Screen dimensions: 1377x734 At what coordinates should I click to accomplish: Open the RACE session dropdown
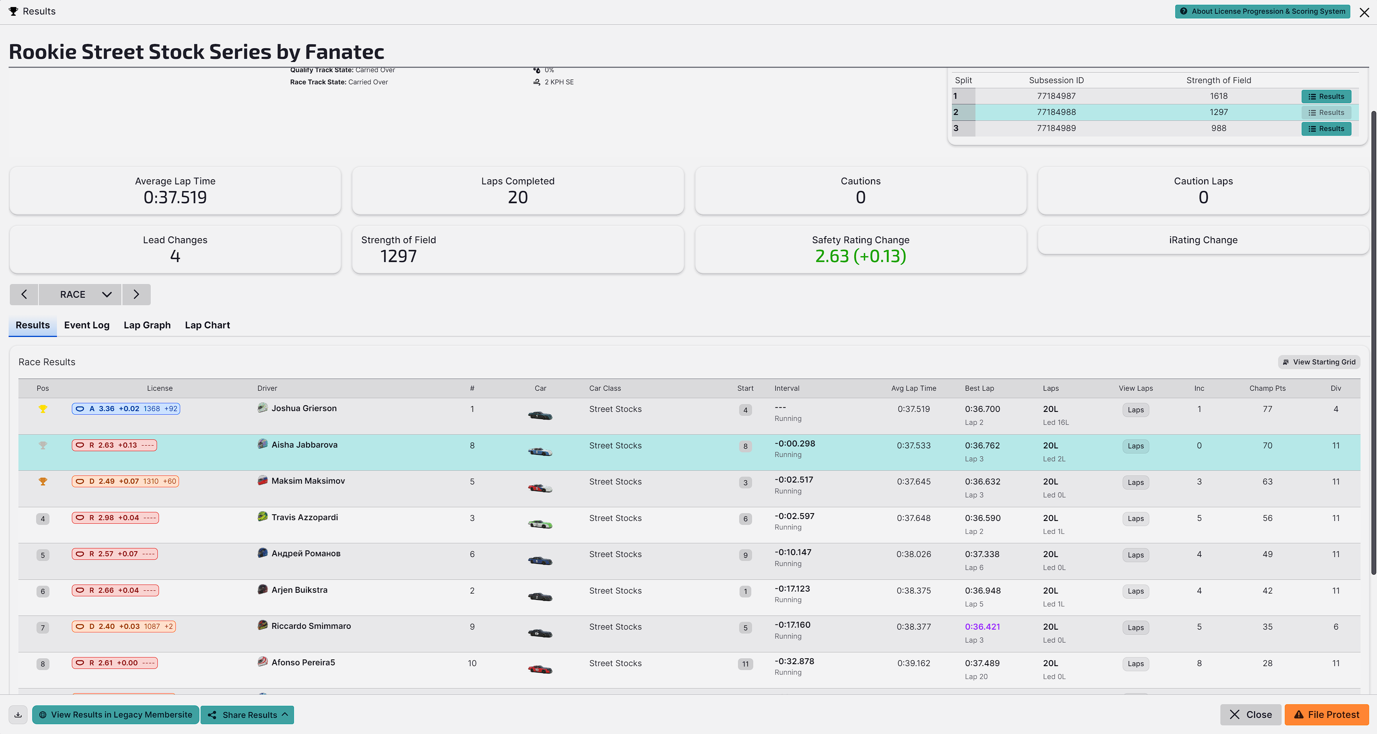click(80, 294)
